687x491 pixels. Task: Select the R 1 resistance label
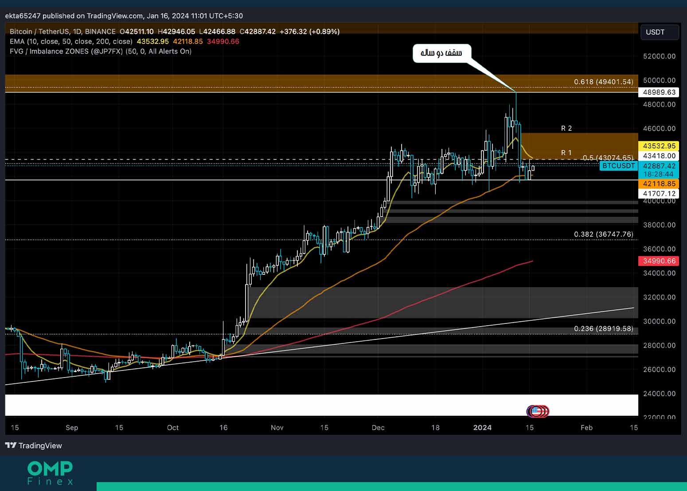coord(566,152)
